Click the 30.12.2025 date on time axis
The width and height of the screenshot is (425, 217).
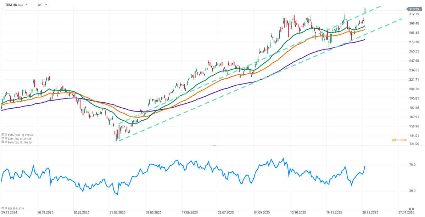point(370,213)
